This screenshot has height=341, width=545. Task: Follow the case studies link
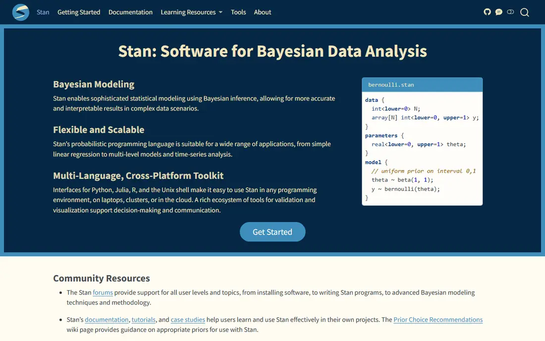pyautogui.click(x=188, y=320)
